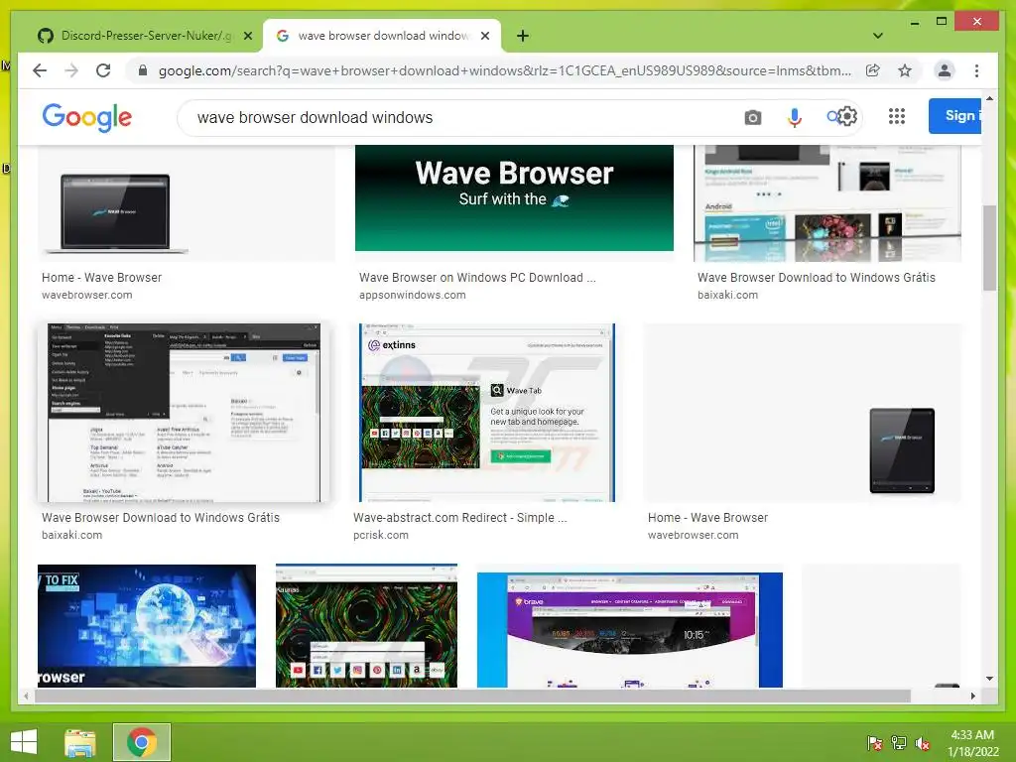This screenshot has height=762, width=1016.
Task: Click the forward navigation arrow
Action: coord(71,70)
